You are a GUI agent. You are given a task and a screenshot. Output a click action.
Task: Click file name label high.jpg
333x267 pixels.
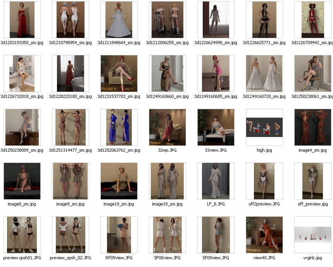pos(264,151)
